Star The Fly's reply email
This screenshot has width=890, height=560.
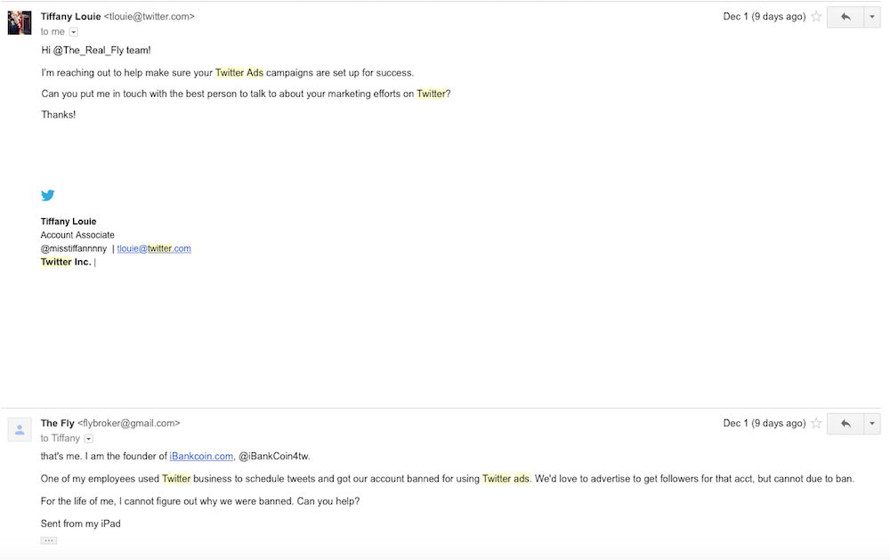click(x=816, y=423)
